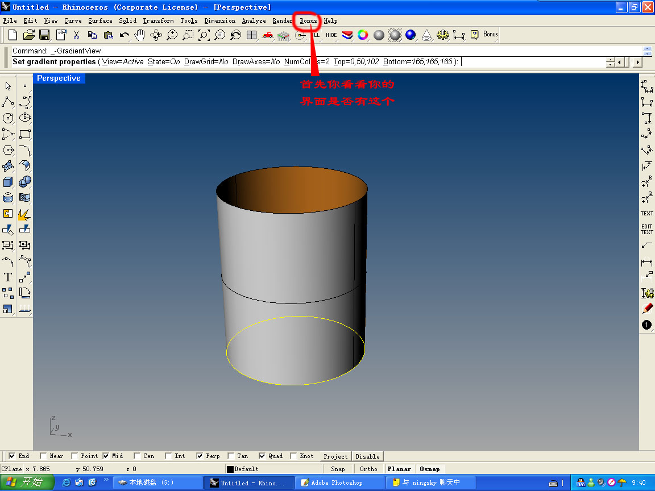This screenshot has height=491, width=655.
Task: Click the Circle tool icon
Action: 8,118
